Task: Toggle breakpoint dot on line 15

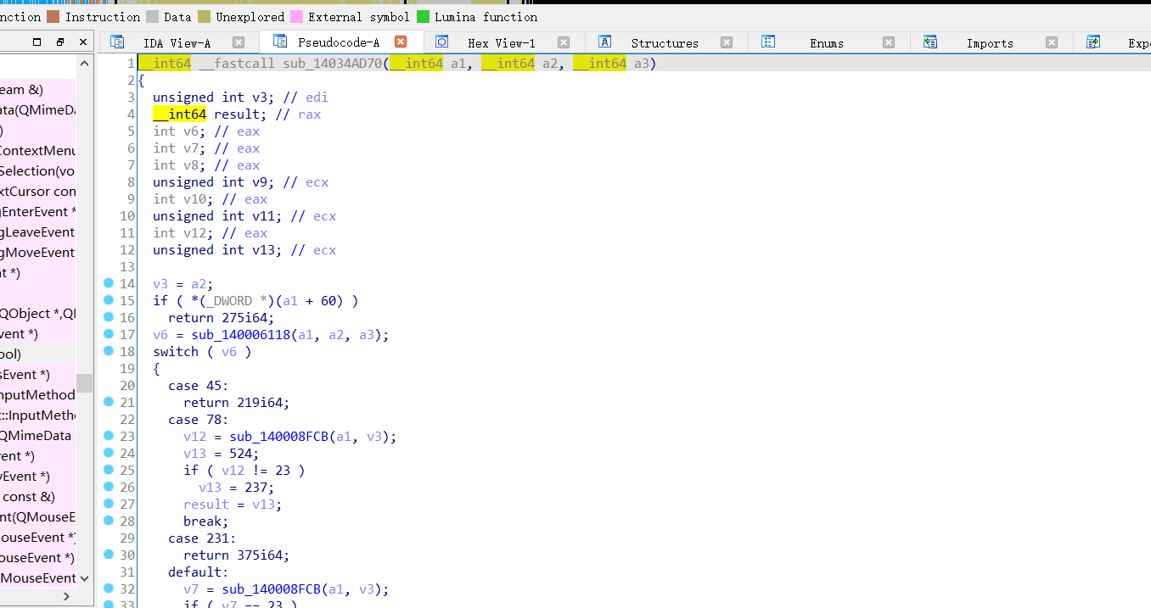Action: pos(109,300)
